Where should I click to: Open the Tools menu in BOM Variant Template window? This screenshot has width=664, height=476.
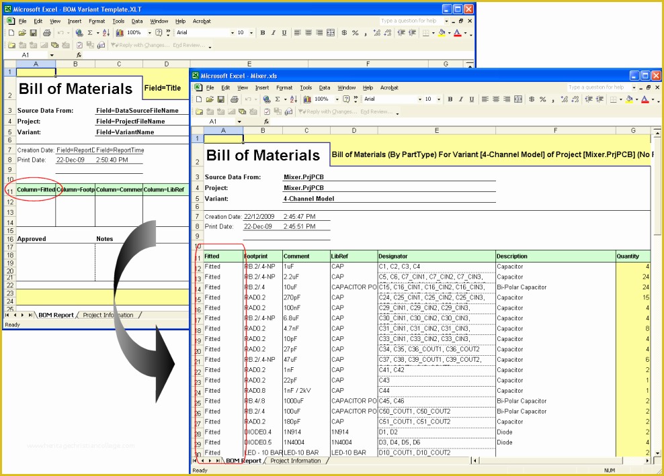click(x=118, y=21)
